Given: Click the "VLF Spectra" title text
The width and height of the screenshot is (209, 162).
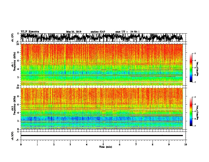Looking at the screenshot, I should pyautogui.click(x=30, y=32).
